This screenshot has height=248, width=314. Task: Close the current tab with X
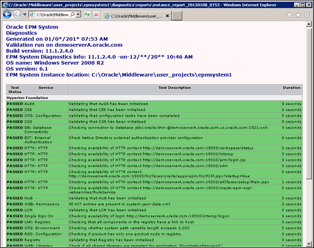[168, 16]
